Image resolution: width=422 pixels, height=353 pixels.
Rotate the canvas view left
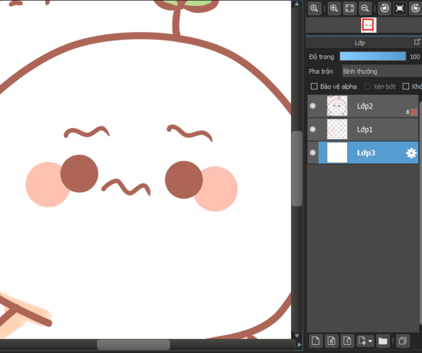[384, 8]
